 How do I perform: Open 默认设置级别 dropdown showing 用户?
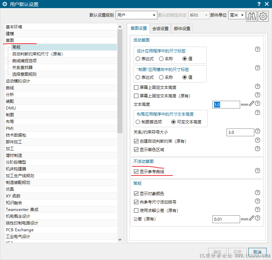[136, 15]
